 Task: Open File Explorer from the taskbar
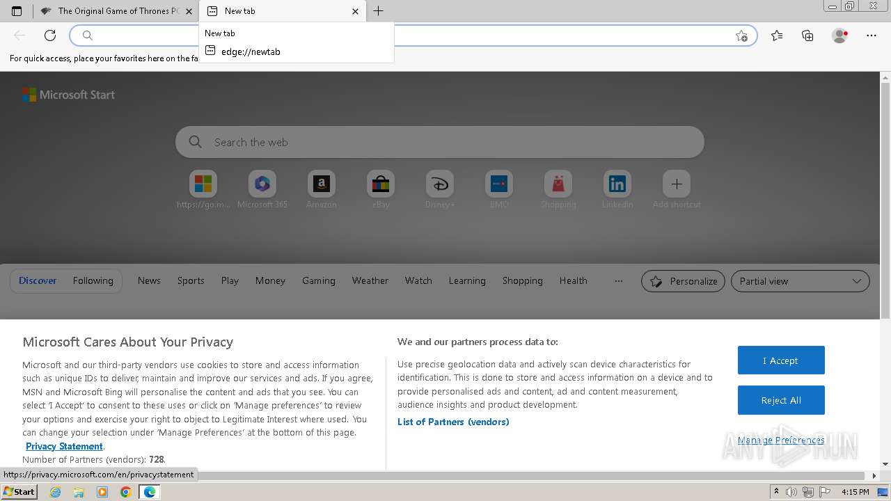coord(79,492)
